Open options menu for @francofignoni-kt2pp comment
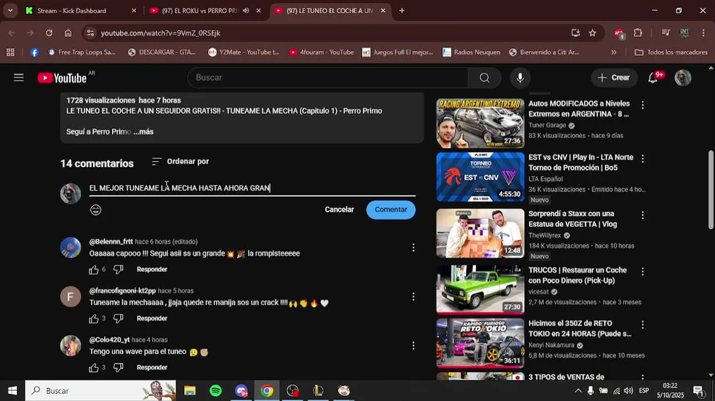Viewport: 715px width, 401px height. [413, 297]
